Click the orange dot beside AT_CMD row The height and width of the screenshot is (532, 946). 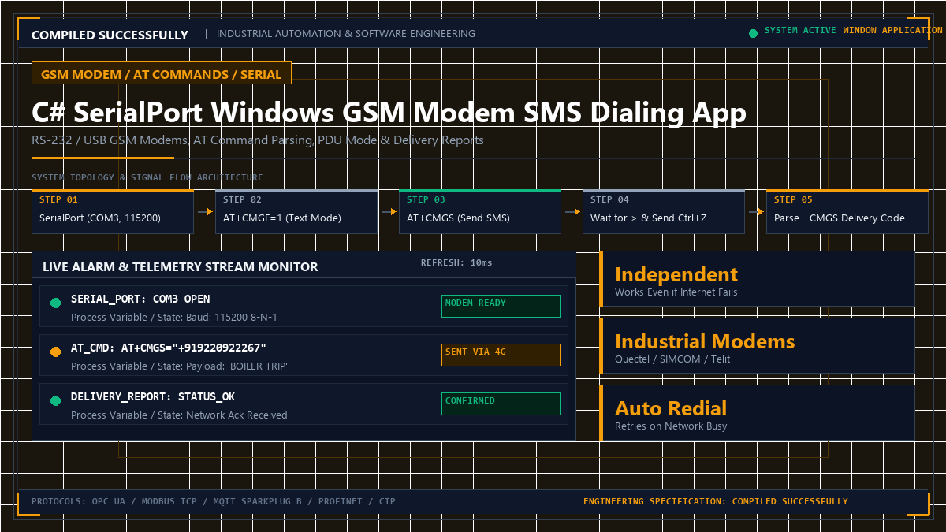pyautogui.click(x=55, y=352)
